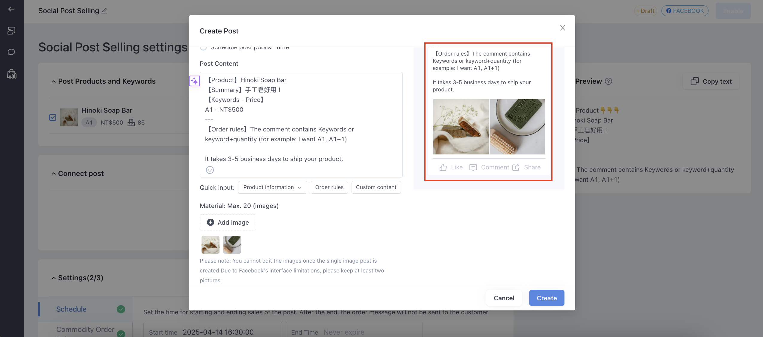Toggle the Hinoki Soap Bar checkbox
Viewport: 763px width, 337px height.
(53, 117)
